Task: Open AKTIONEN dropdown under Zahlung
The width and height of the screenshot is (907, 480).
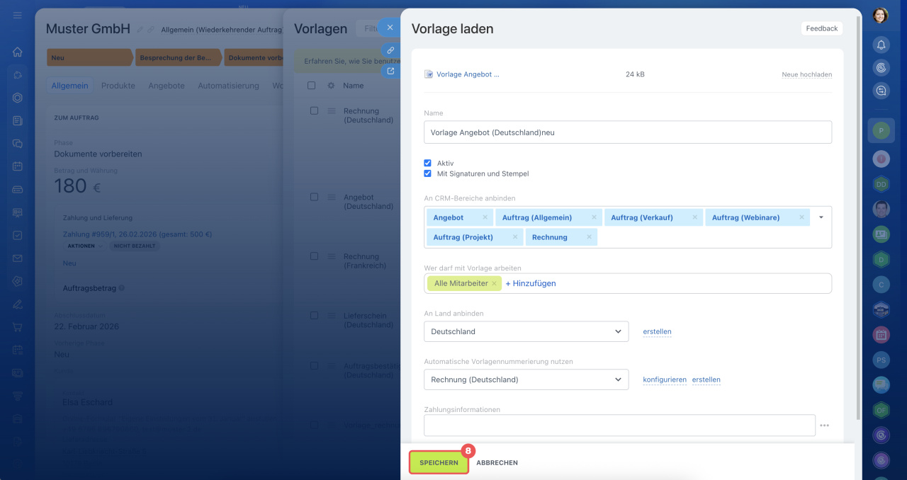Action: click(84, 246)
